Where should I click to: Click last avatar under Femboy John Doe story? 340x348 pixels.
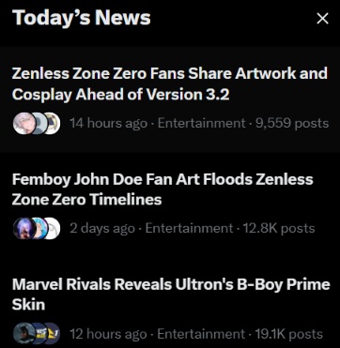(x=52, y=229)
